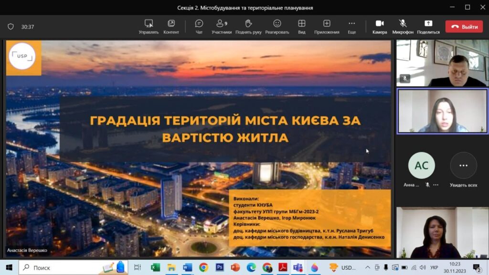Open the meeting Чат panel
The height and width of the screenshot is (275, 489).
pos(199,27)
